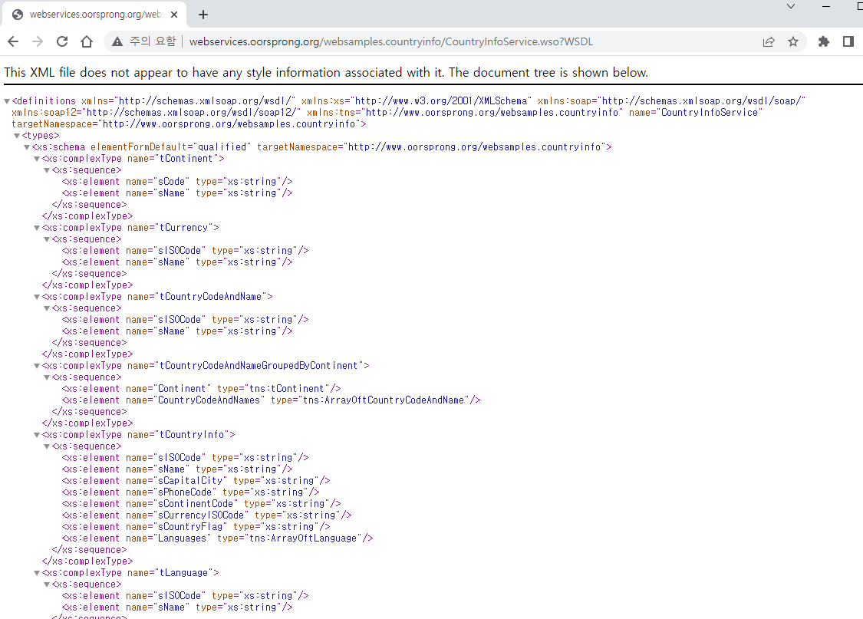Collapse the sequence under tLanguage

point(47,585)
